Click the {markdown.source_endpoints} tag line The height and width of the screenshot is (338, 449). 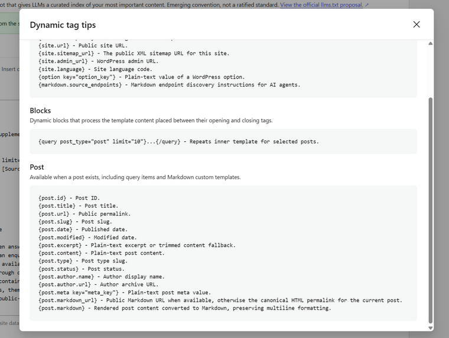169,84
